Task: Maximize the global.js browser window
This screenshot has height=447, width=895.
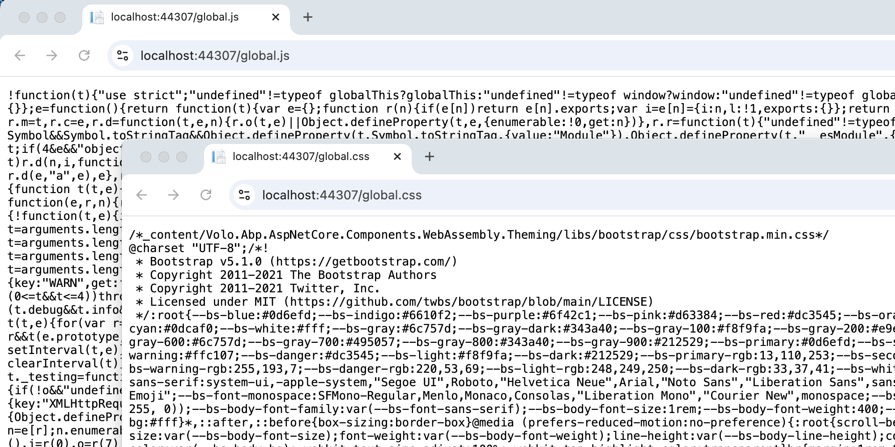Action: 60,17
